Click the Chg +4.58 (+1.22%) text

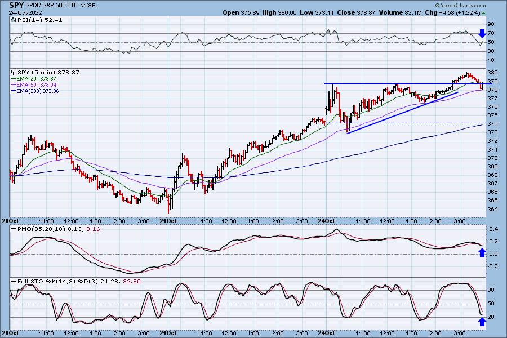coord(453,12)
